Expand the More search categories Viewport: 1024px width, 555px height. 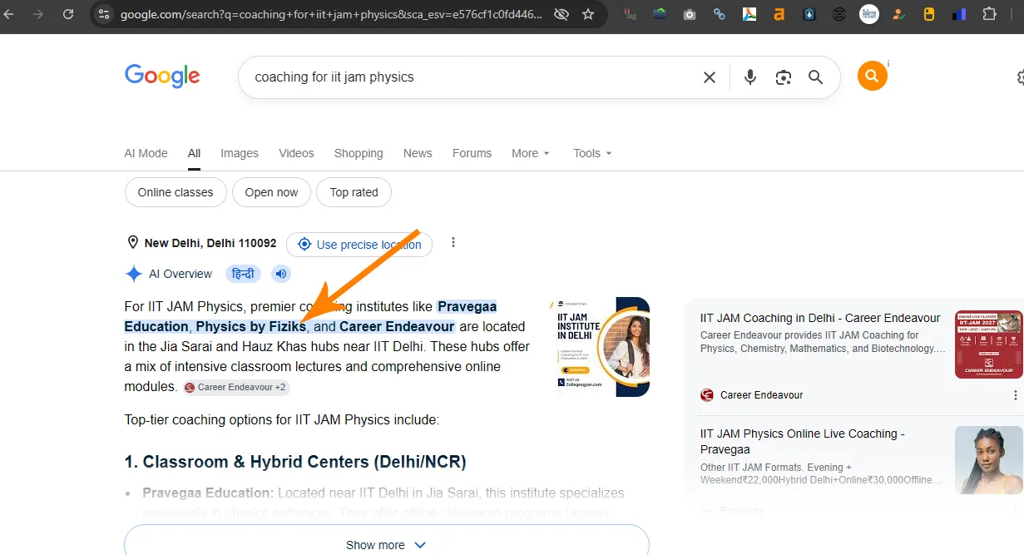click(531, 153)
